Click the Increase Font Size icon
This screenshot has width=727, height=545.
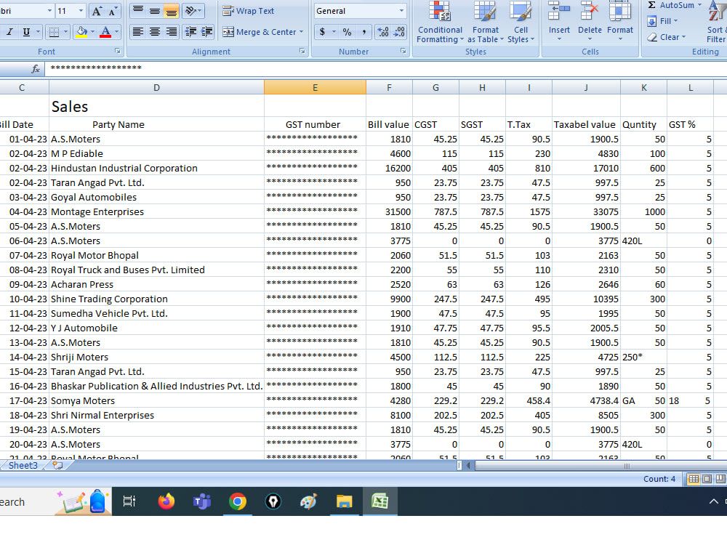tap(97, 11)
